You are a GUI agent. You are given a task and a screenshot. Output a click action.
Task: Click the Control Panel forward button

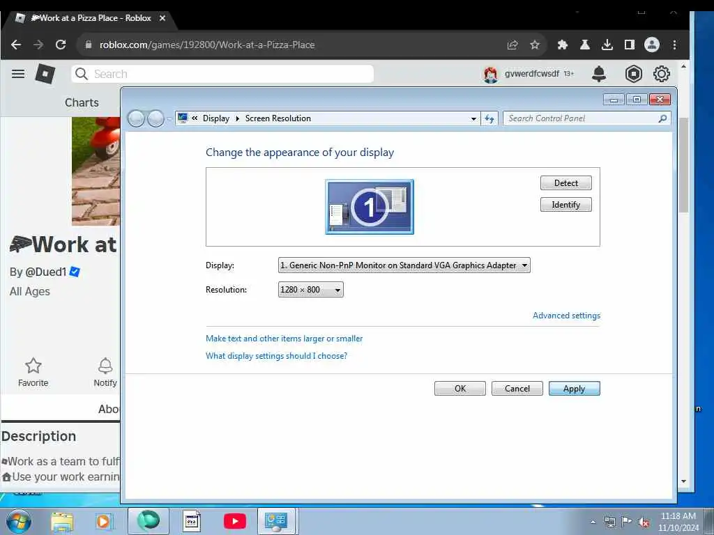(x=155, y=118)
